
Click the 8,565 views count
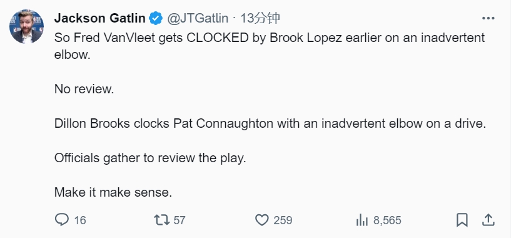[387, 220]
